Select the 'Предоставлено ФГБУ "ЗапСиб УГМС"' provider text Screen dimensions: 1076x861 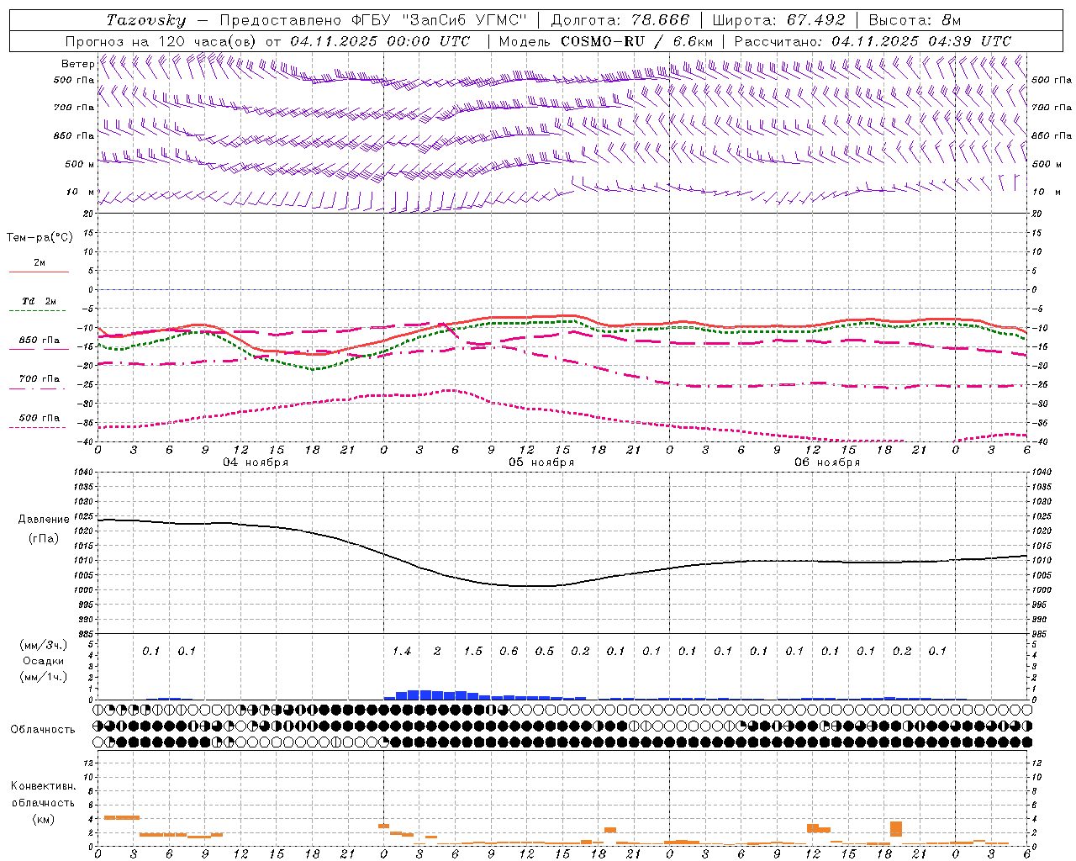pos(372,20)
